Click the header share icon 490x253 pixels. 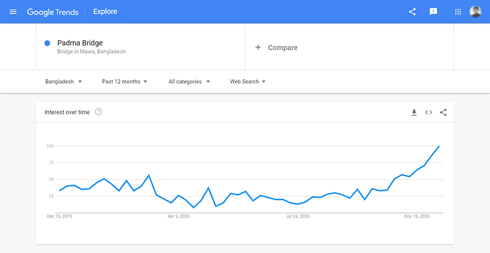point(412,12)
